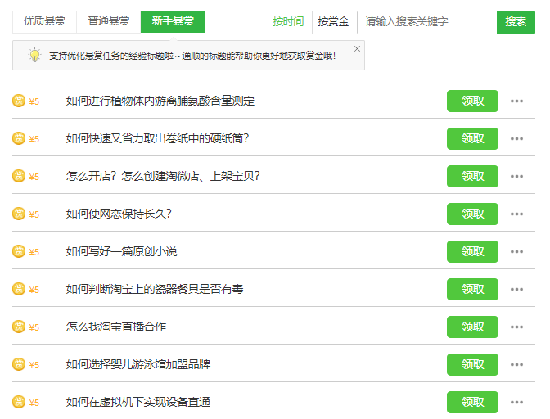Open title 如何在虚拟机下实现设备直通
The height and width of the screenshot is (419, 550).
click(138, 402)
